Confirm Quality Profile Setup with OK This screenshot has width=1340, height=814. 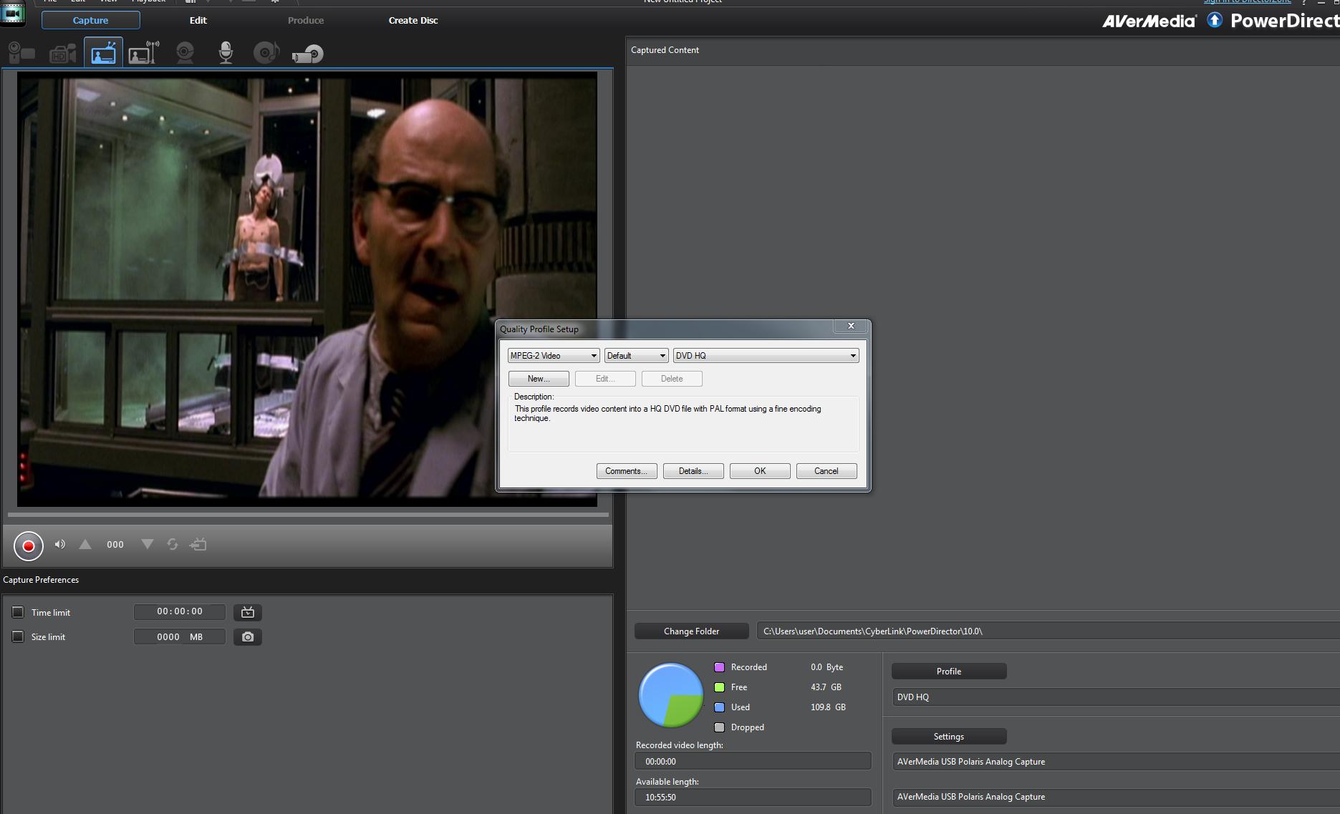point(760,471)
